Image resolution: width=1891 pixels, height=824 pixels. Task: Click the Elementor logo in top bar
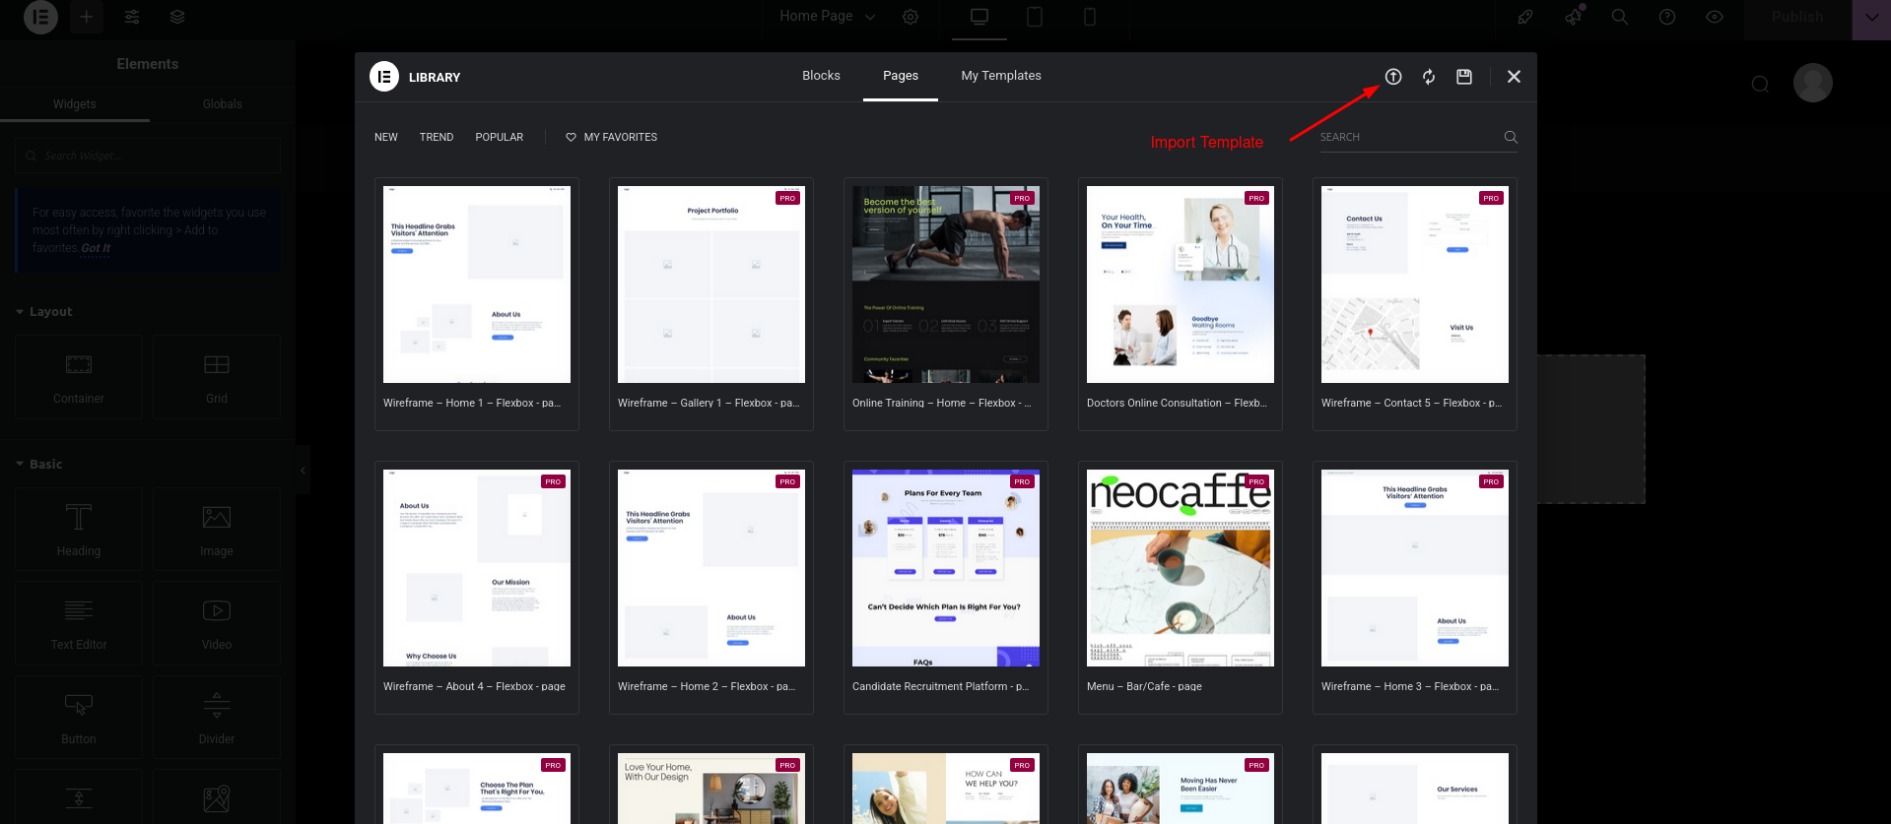40,17
